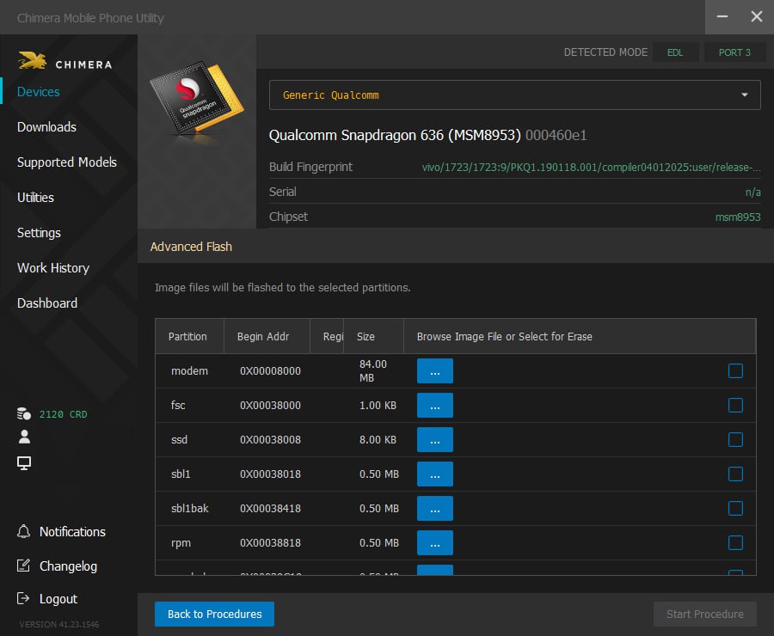Click the Partition column header
The image size is (774, 636).
187,337
